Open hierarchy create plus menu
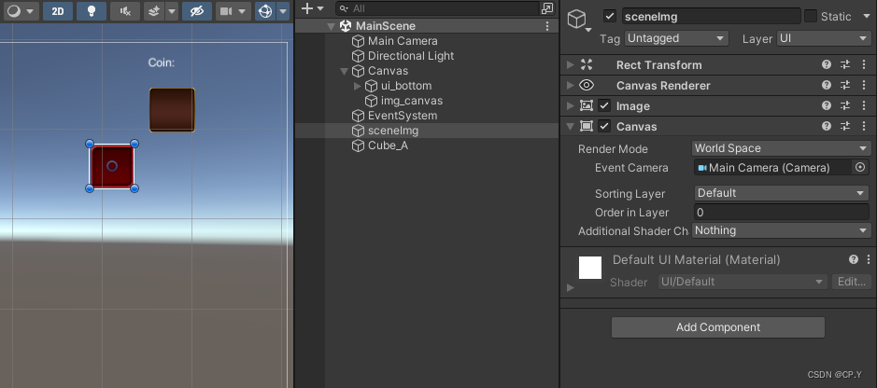 [x=312, y=8]
